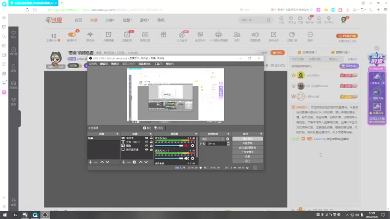
Task: Toggle the orange live broadcast switch
Action: [x=72, y=35]
